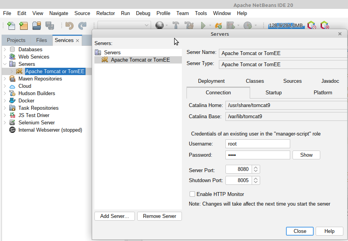This screenshot has height=241, width=348.
Task: Click the Username input field
Action: click(258, 144)
